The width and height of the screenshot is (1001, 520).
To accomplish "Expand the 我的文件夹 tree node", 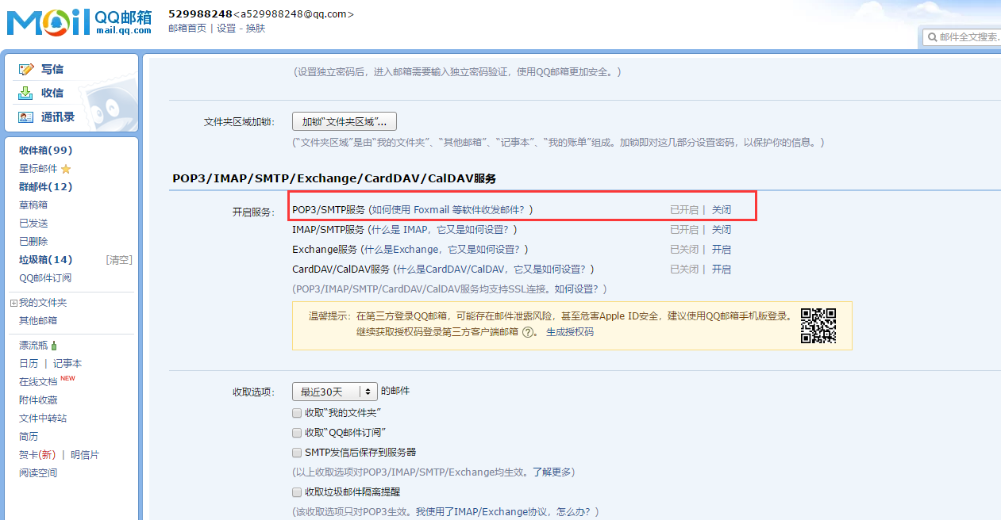I will pyautogui.click(x=13, y=303).
